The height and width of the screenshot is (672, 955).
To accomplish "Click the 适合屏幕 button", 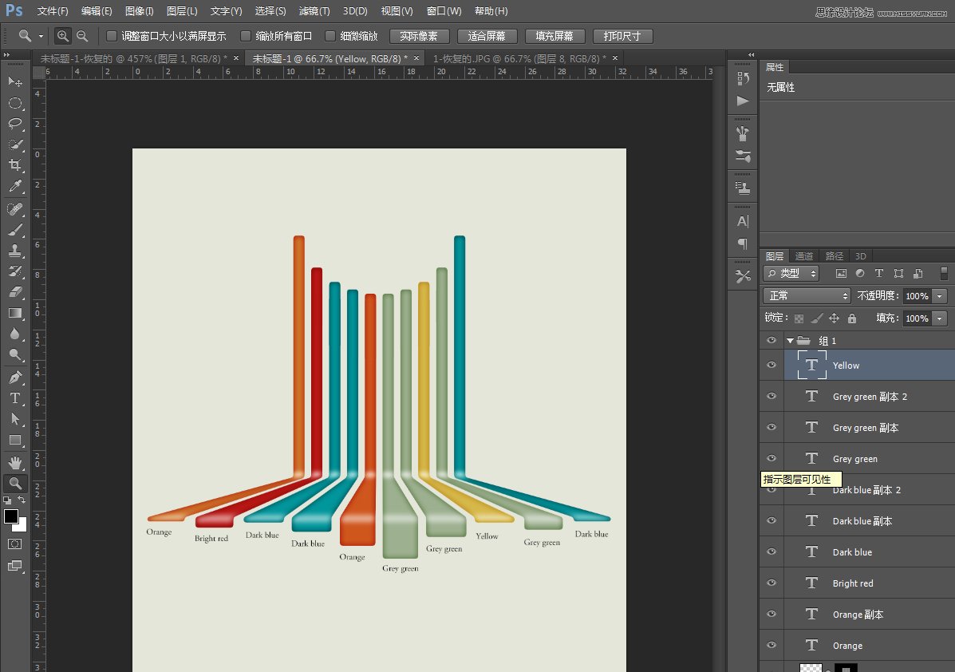I will pos(487,36).
